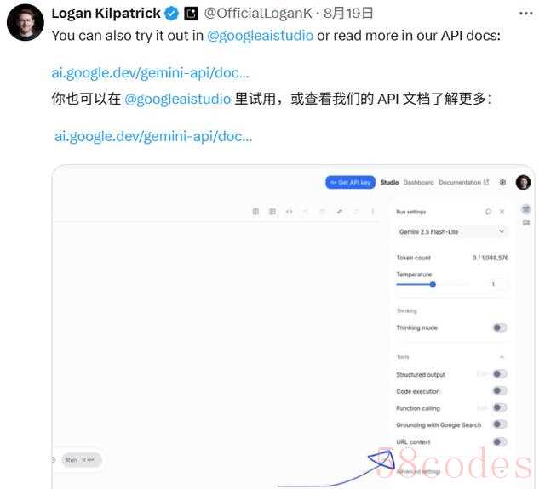Collapse the Tools section chevron
The height and width of the screenshot is (489, 545).
coord(502,357)
